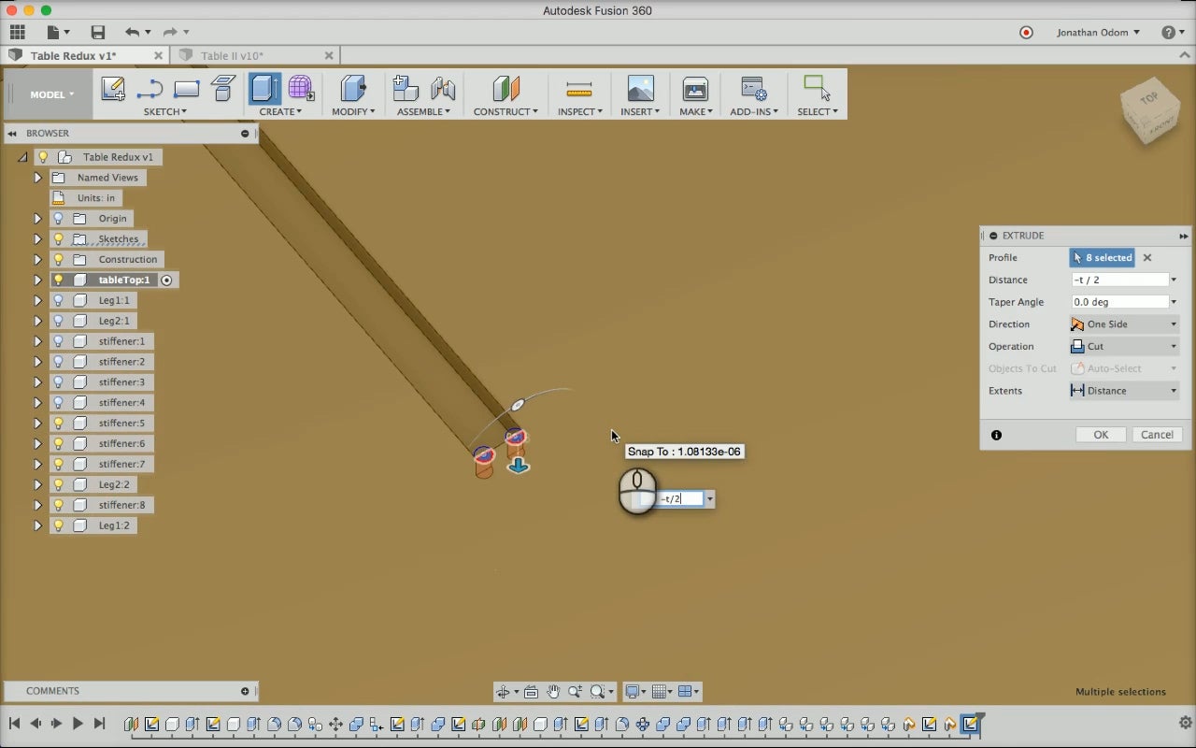1196x748 pixels.
Task: Click the Make 3D print icon
Action: [x=695, y=89]
